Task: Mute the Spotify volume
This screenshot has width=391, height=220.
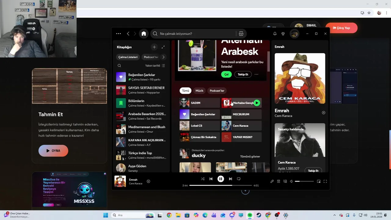Action: [291, 181]
